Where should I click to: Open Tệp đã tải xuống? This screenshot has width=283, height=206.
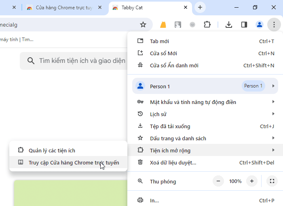205,126
